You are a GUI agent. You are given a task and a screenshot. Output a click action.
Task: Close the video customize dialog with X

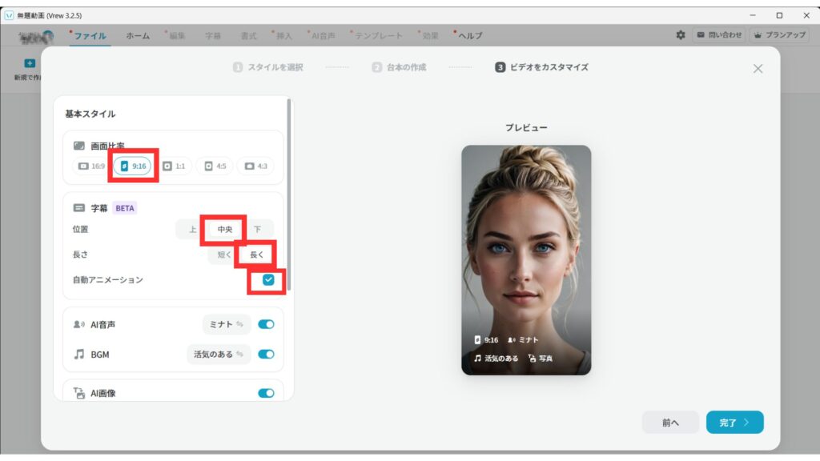click(758, 69)
